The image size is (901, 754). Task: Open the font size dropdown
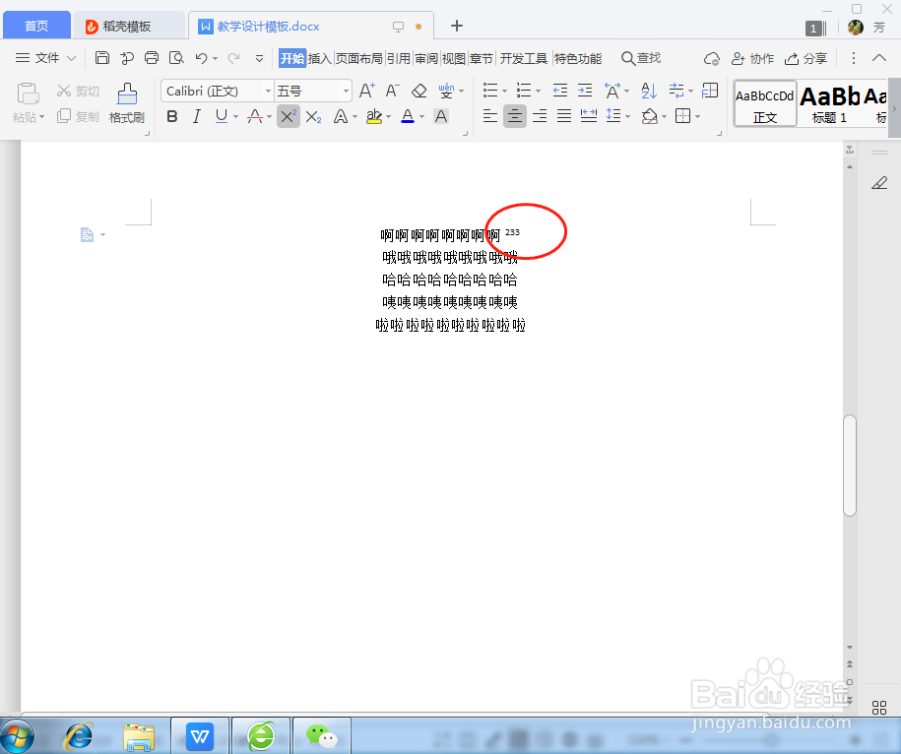(x=346, y=91)
